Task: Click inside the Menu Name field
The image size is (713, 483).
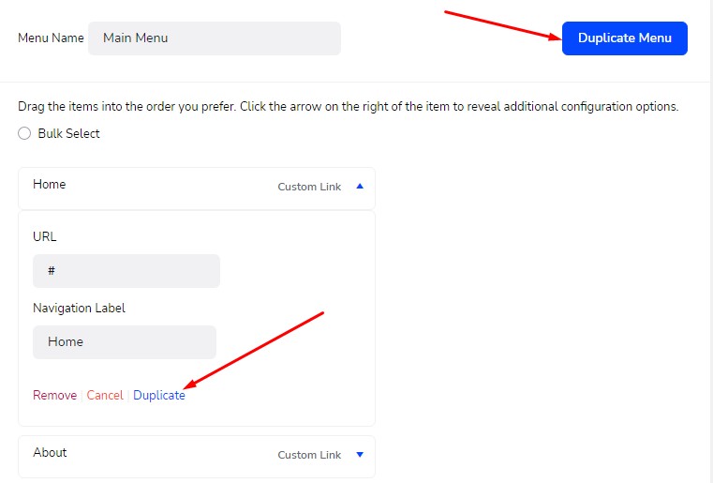Action: [x=215, y=38]
